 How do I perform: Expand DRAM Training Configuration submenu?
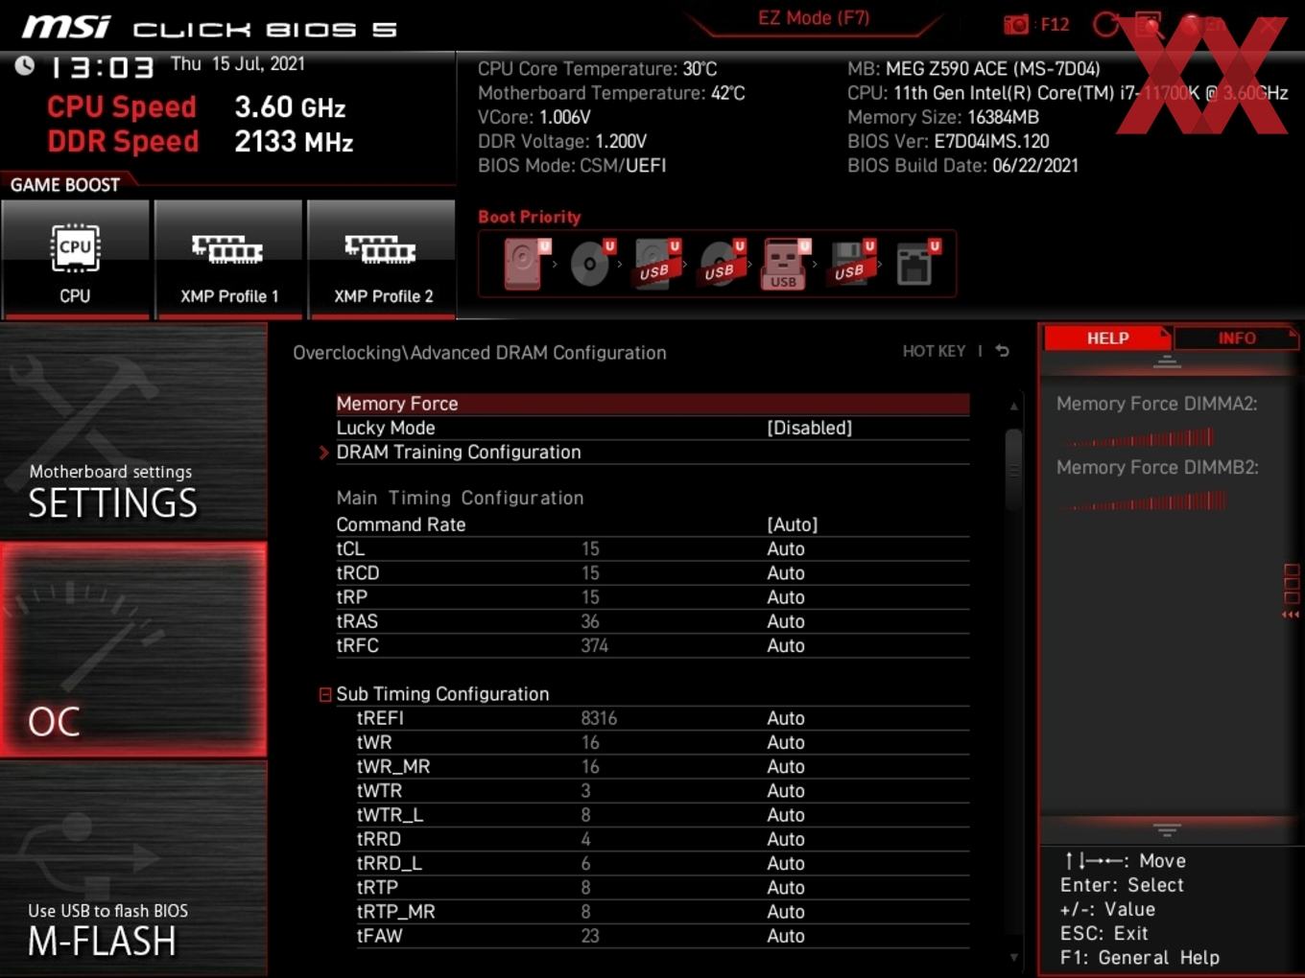pos(459,452)
